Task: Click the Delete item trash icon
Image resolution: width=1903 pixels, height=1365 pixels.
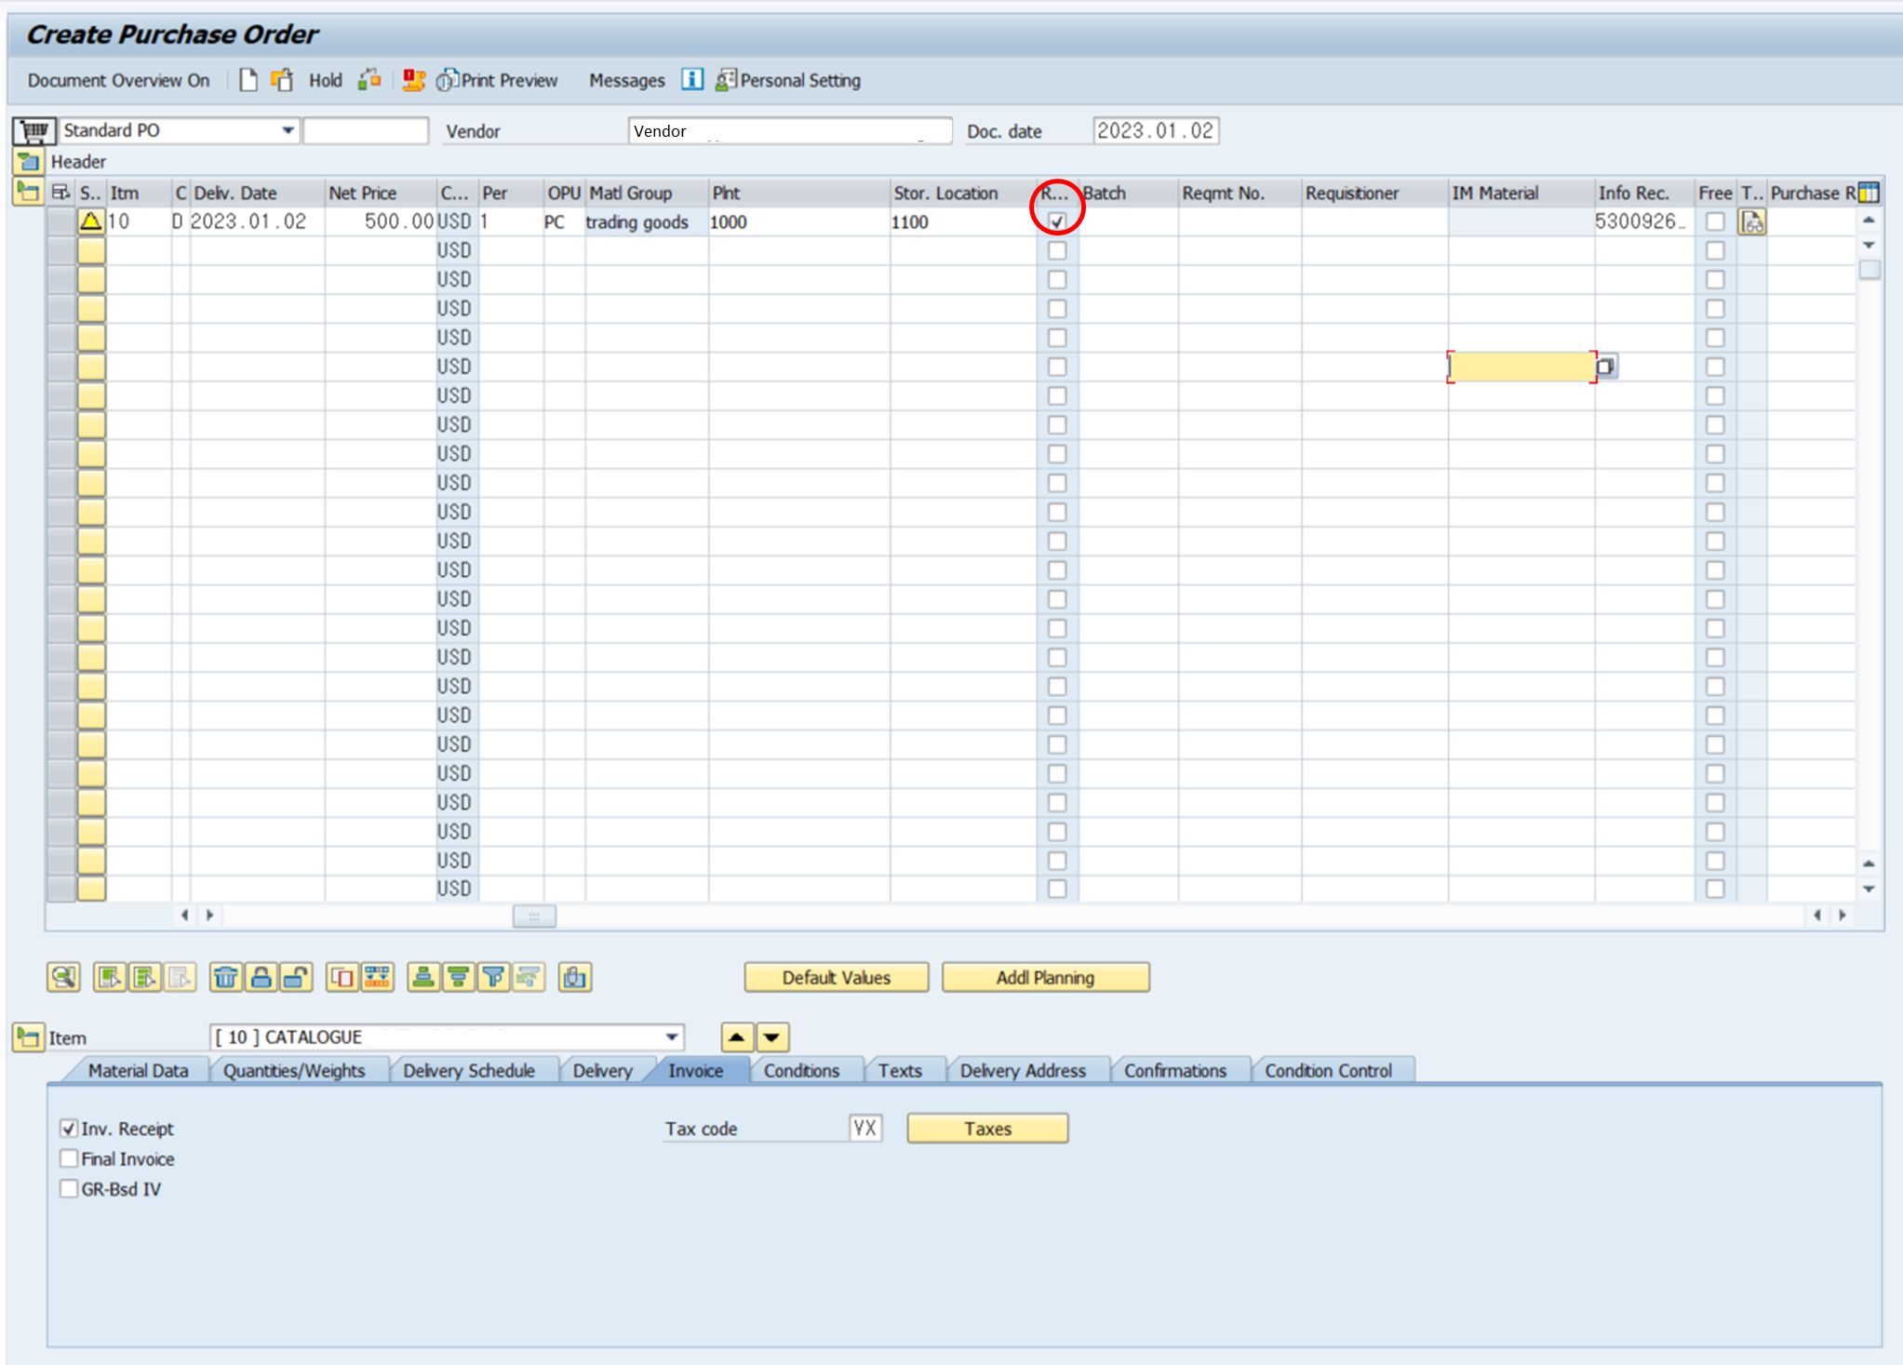Action: (x=225, y=977)
